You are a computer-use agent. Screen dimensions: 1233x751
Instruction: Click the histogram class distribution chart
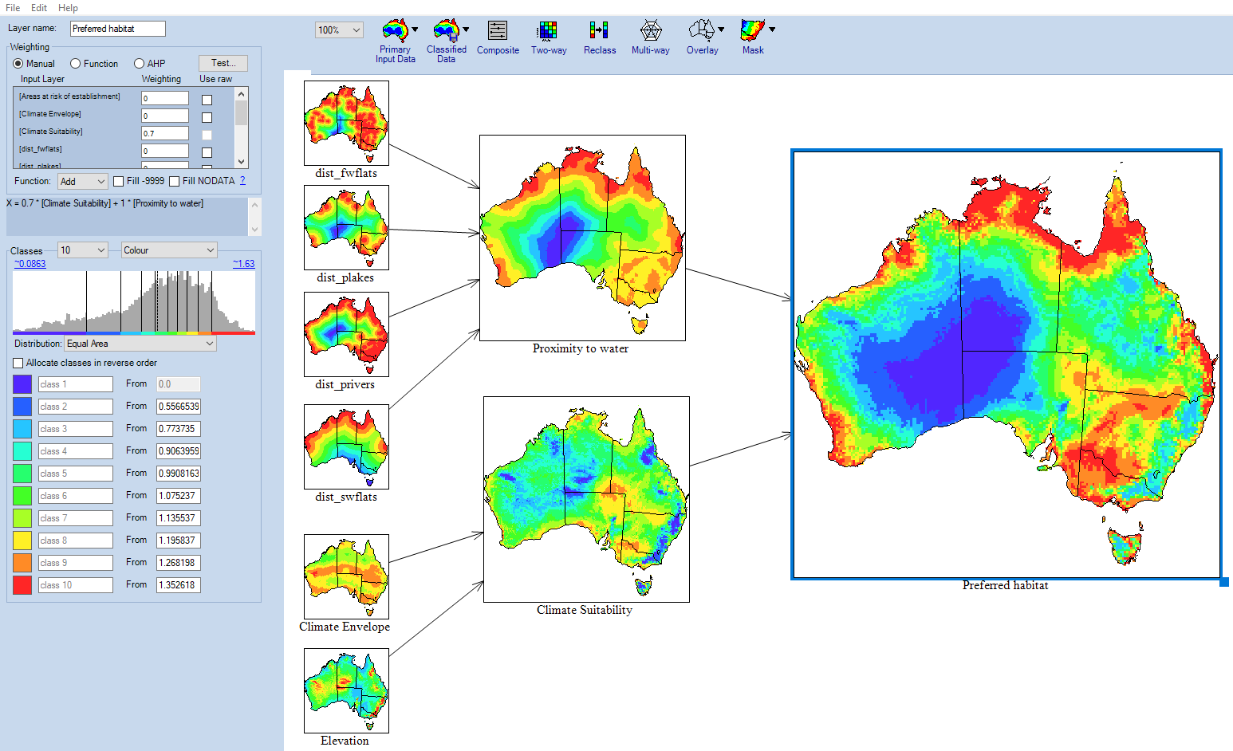[134, 302]
